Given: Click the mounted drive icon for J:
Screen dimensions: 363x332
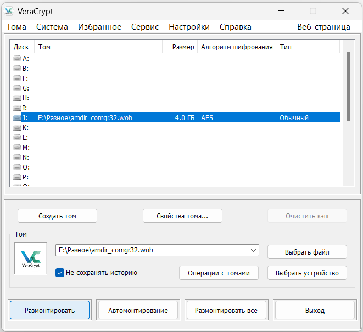Looking at the screenshot, I should (17, 118).
